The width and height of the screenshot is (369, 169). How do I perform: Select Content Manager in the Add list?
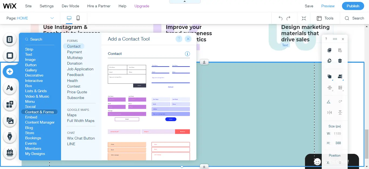point(40,122)
